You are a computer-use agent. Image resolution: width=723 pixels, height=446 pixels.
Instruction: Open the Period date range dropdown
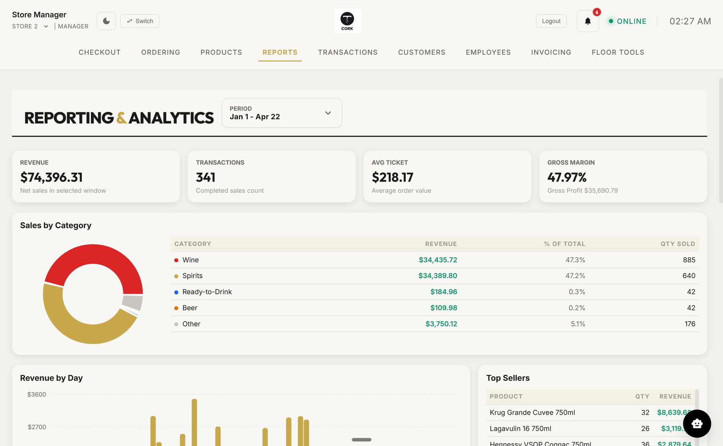(x=281, y=113)
